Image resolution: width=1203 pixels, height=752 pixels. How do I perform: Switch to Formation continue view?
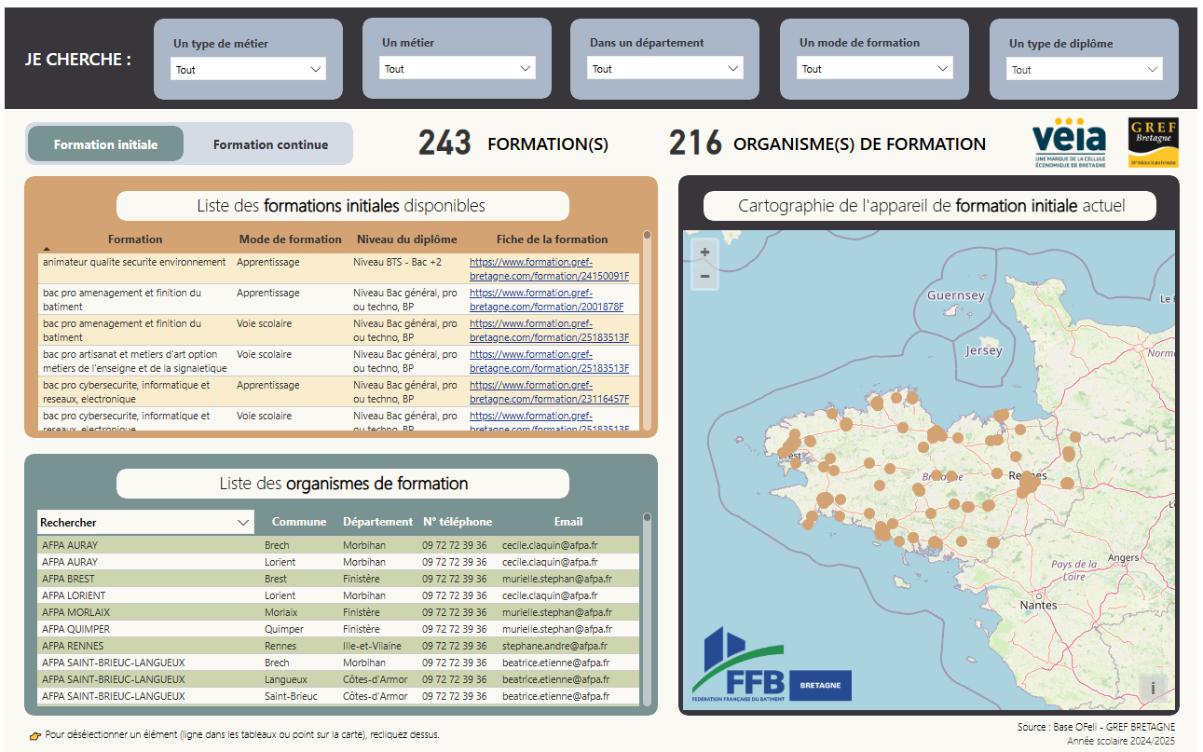(270, 144)
